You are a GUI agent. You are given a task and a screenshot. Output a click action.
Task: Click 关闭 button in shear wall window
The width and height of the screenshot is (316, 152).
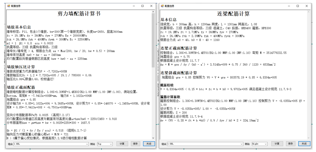[149, 144]
